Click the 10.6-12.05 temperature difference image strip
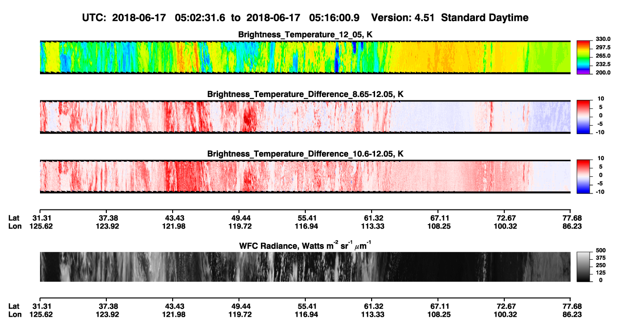Image resolution: width=634 pixels, height=325 pixels. (x=305, y=176)
